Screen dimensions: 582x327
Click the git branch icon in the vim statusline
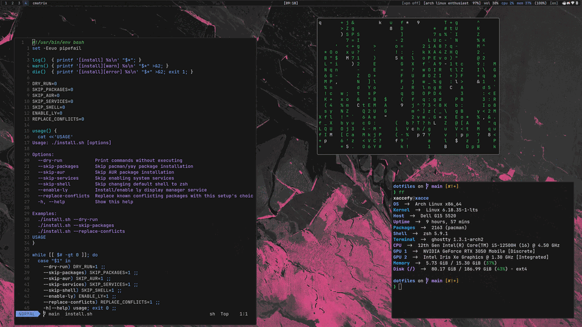(x=44, y=314)
